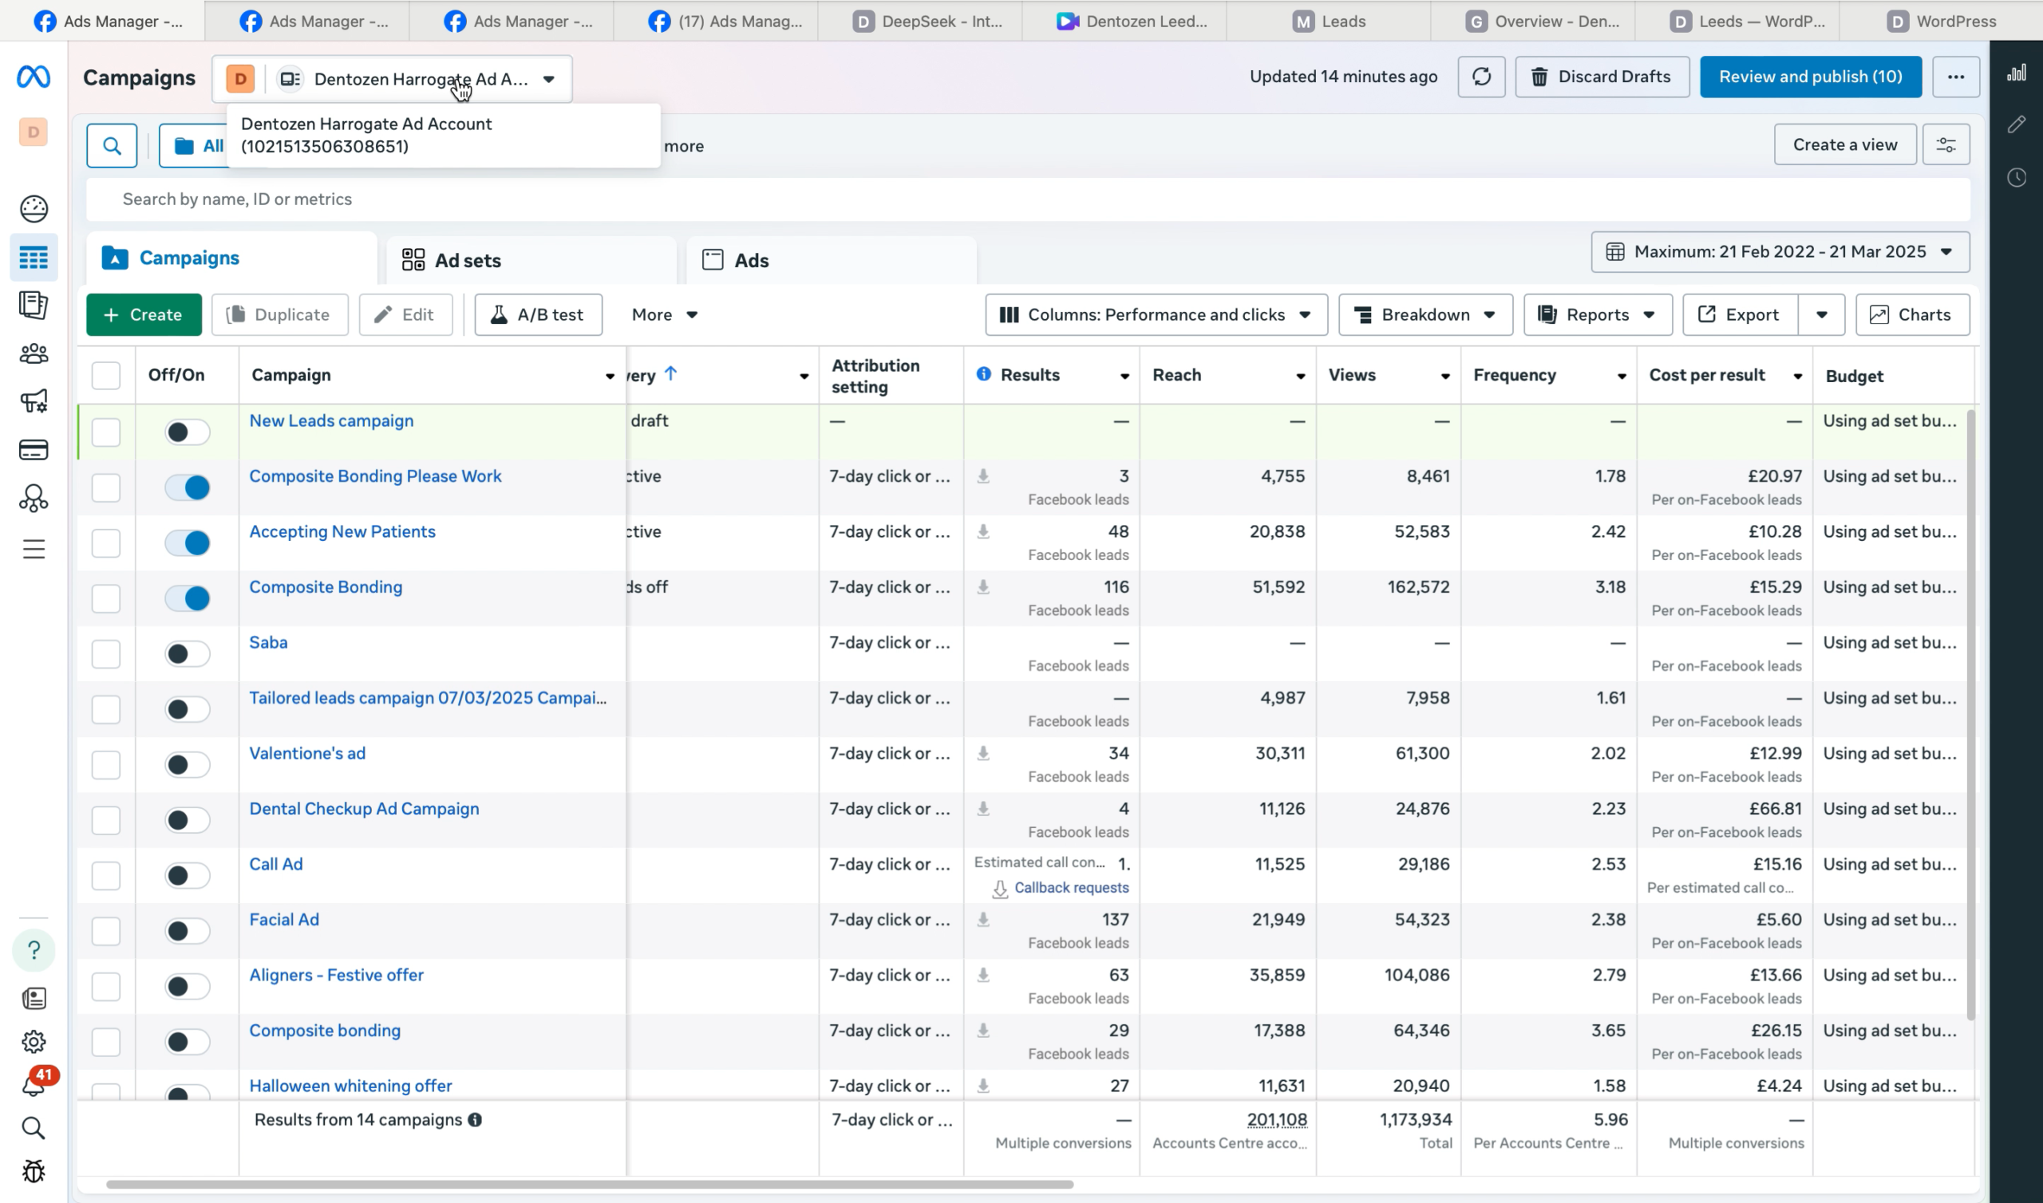Image resolution: width=2043 pixels, height=1203 pixels.
Task: Open Settings gear in sidebar
Action: click(x=34, y=1042)
